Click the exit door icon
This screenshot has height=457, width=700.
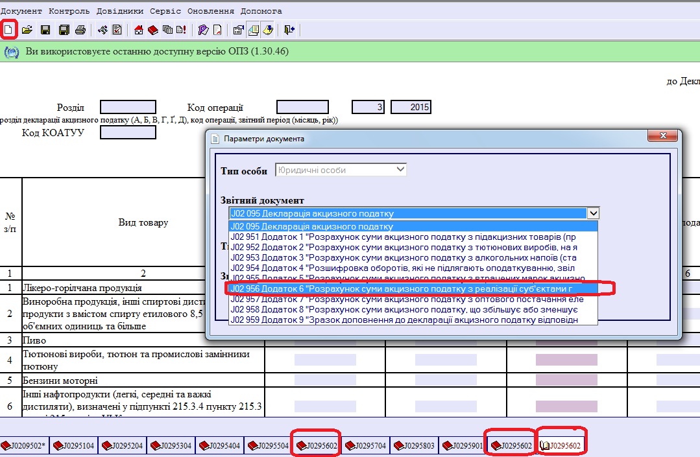[x=289, y=30]
